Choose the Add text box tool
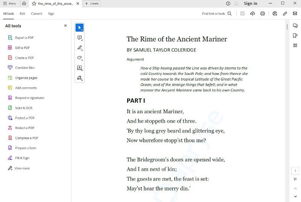301x202 pixels. tap(79, 68)
